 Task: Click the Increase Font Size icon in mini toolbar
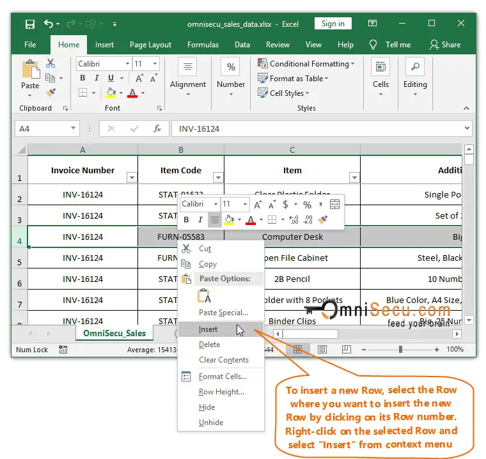(257, 205)
